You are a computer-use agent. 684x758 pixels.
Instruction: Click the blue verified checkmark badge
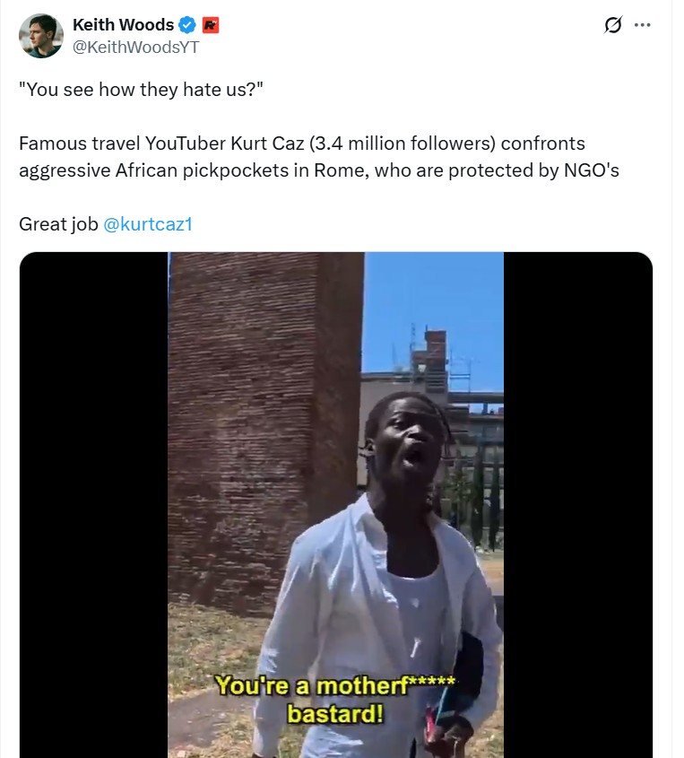187,24
